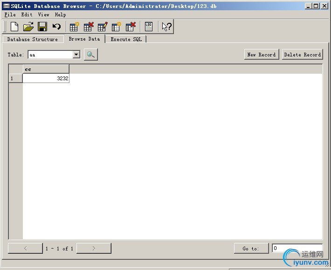
Task: Open a database with the folder icon
Action: pyautogui.click(x=28, y=27)
